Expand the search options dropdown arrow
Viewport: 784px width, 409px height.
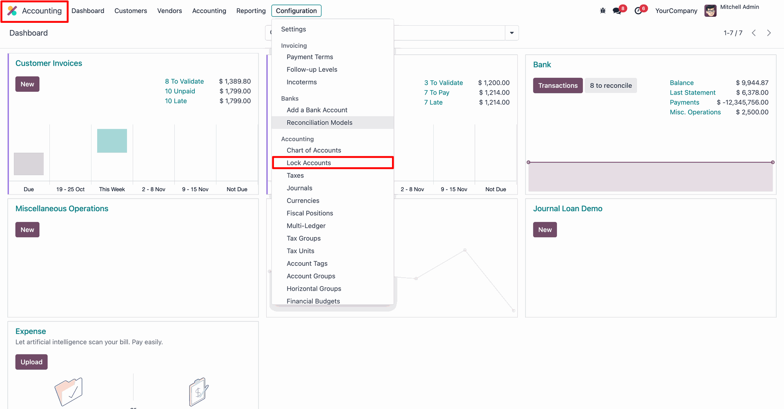pos(512,33)
